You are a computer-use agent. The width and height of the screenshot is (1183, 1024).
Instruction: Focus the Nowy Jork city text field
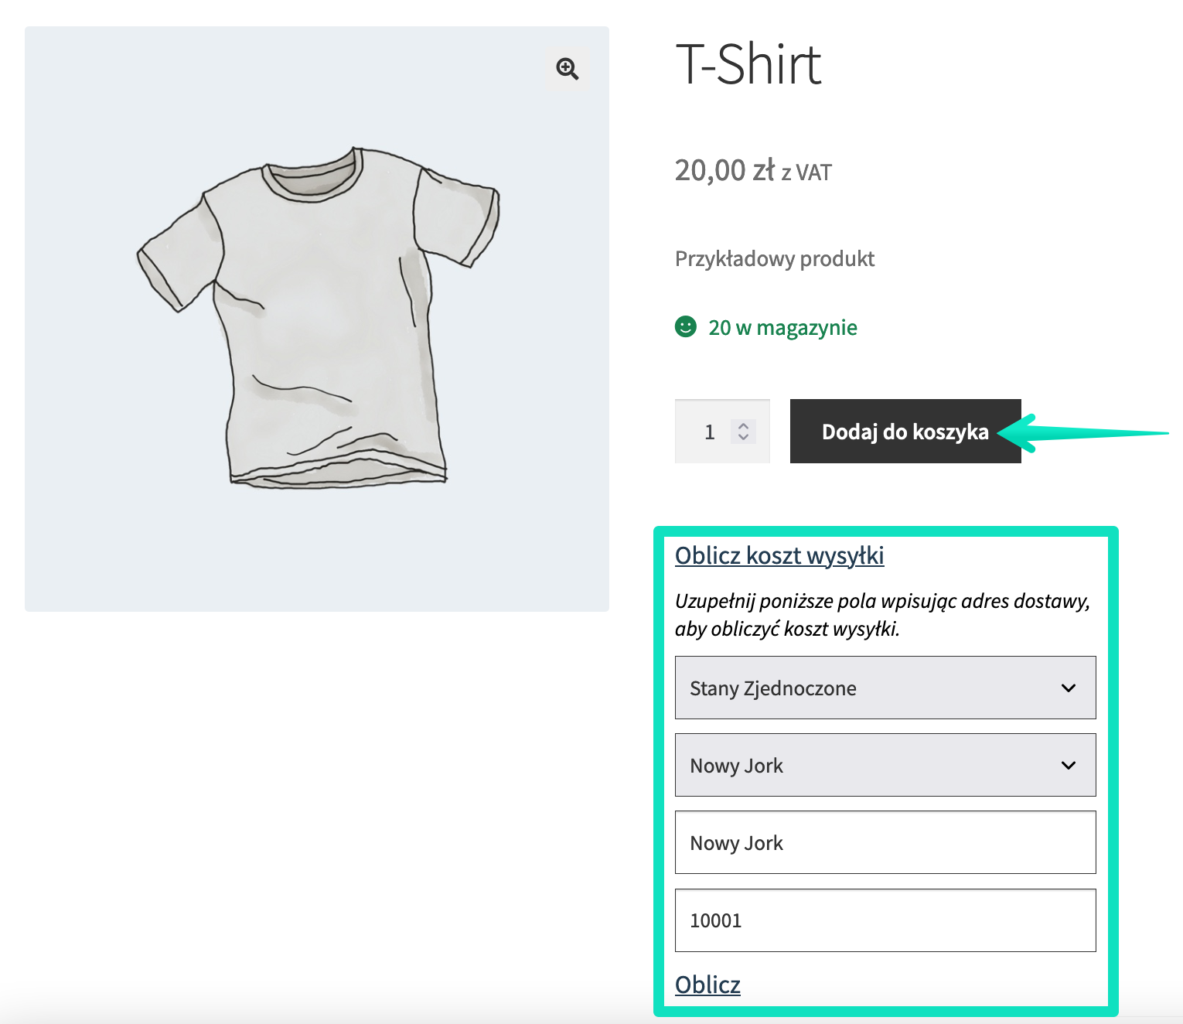(885, 842)
